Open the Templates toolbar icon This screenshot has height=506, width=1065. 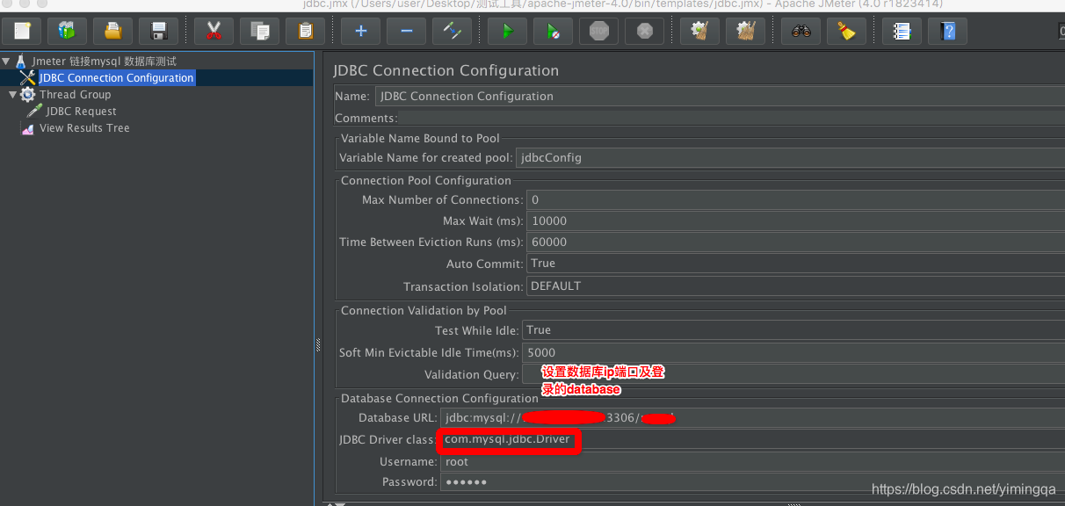(68, 31)
